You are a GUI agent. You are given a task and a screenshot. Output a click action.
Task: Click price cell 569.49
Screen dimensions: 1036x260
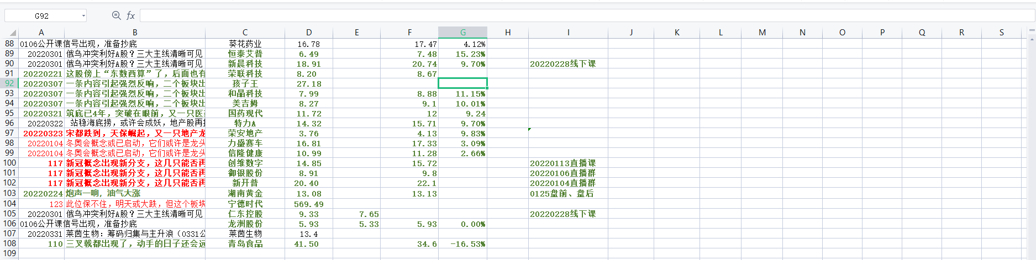309,204
